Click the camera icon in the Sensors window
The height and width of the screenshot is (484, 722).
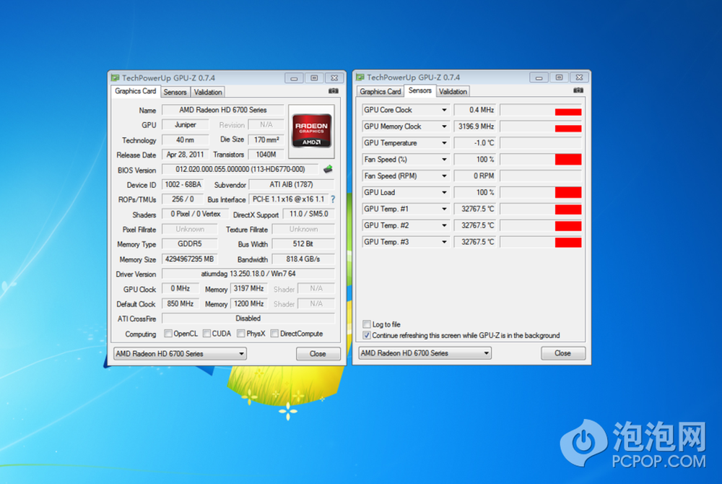coord(578,91)
